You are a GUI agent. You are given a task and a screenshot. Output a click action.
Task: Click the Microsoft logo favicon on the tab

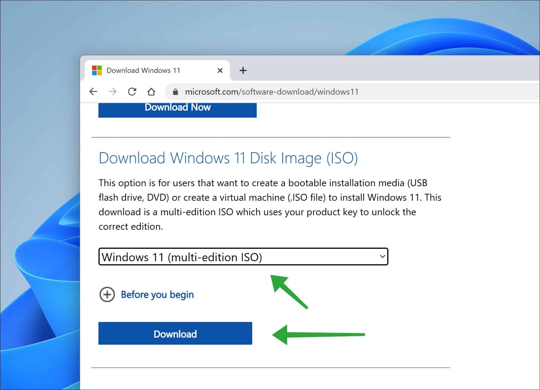pos(96,70)
